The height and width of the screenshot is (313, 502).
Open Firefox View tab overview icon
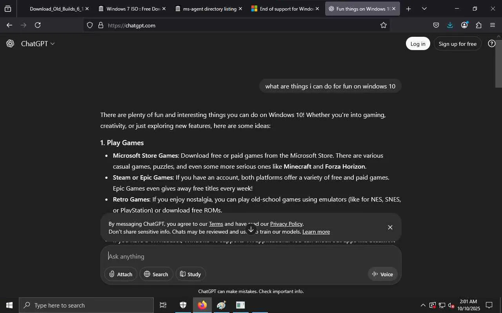click(x=8, y=9)
